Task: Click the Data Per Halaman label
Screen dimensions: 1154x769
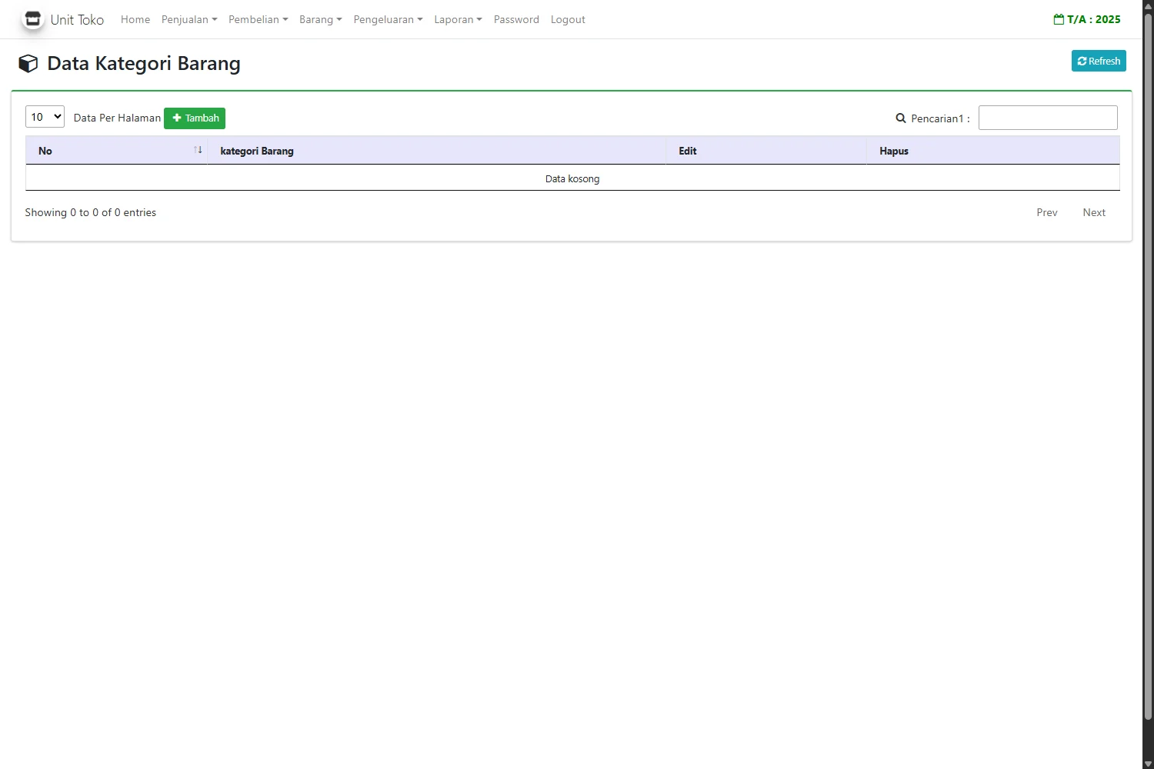Action: tap(117, 118)
